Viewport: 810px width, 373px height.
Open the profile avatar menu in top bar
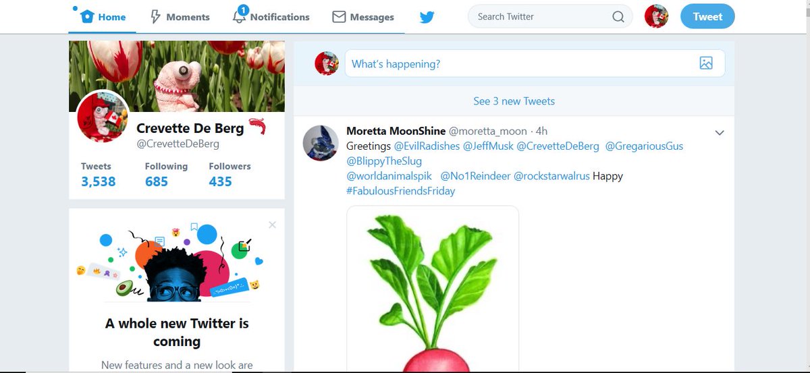(x=656, y=17)
